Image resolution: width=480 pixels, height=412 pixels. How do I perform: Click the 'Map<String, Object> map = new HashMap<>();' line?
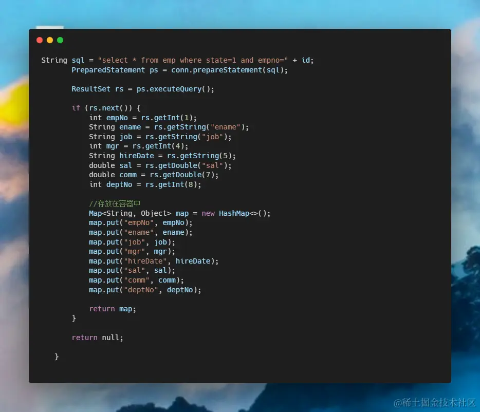click(180, 213)
